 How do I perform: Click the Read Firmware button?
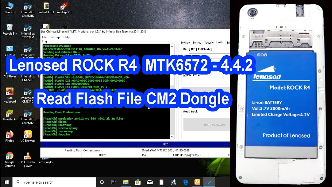pos(207,125)
